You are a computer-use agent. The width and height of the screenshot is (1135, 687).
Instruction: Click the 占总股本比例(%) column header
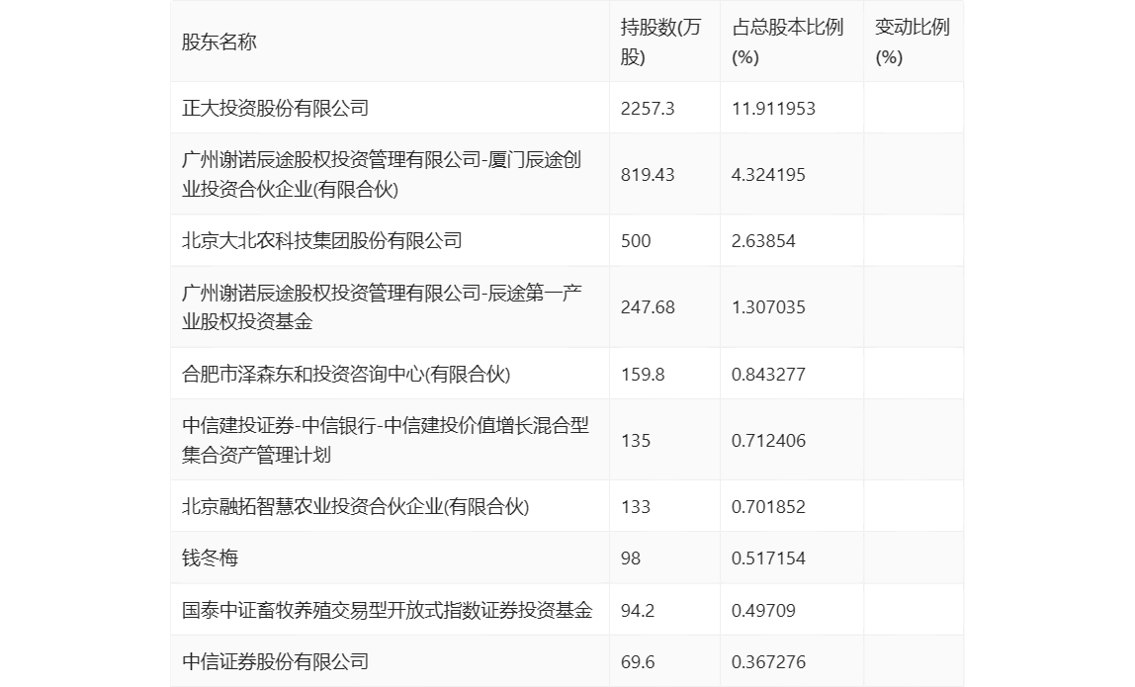click(788, 42)
